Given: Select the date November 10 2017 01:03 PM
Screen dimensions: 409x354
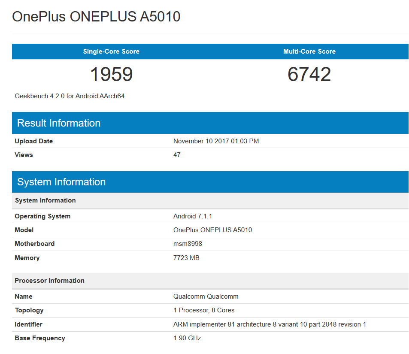Looking at the screenshot, I should point(216,141).
